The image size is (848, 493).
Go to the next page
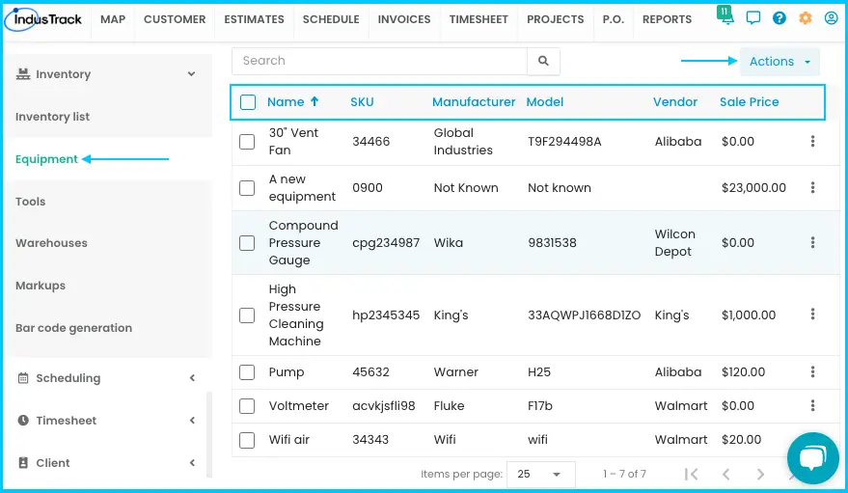(760, 474)
